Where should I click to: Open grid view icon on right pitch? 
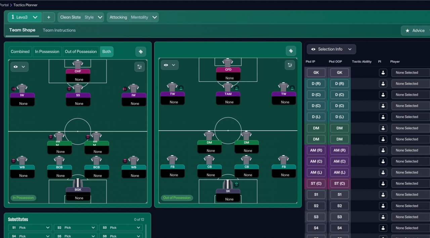[x=290, y=65]
